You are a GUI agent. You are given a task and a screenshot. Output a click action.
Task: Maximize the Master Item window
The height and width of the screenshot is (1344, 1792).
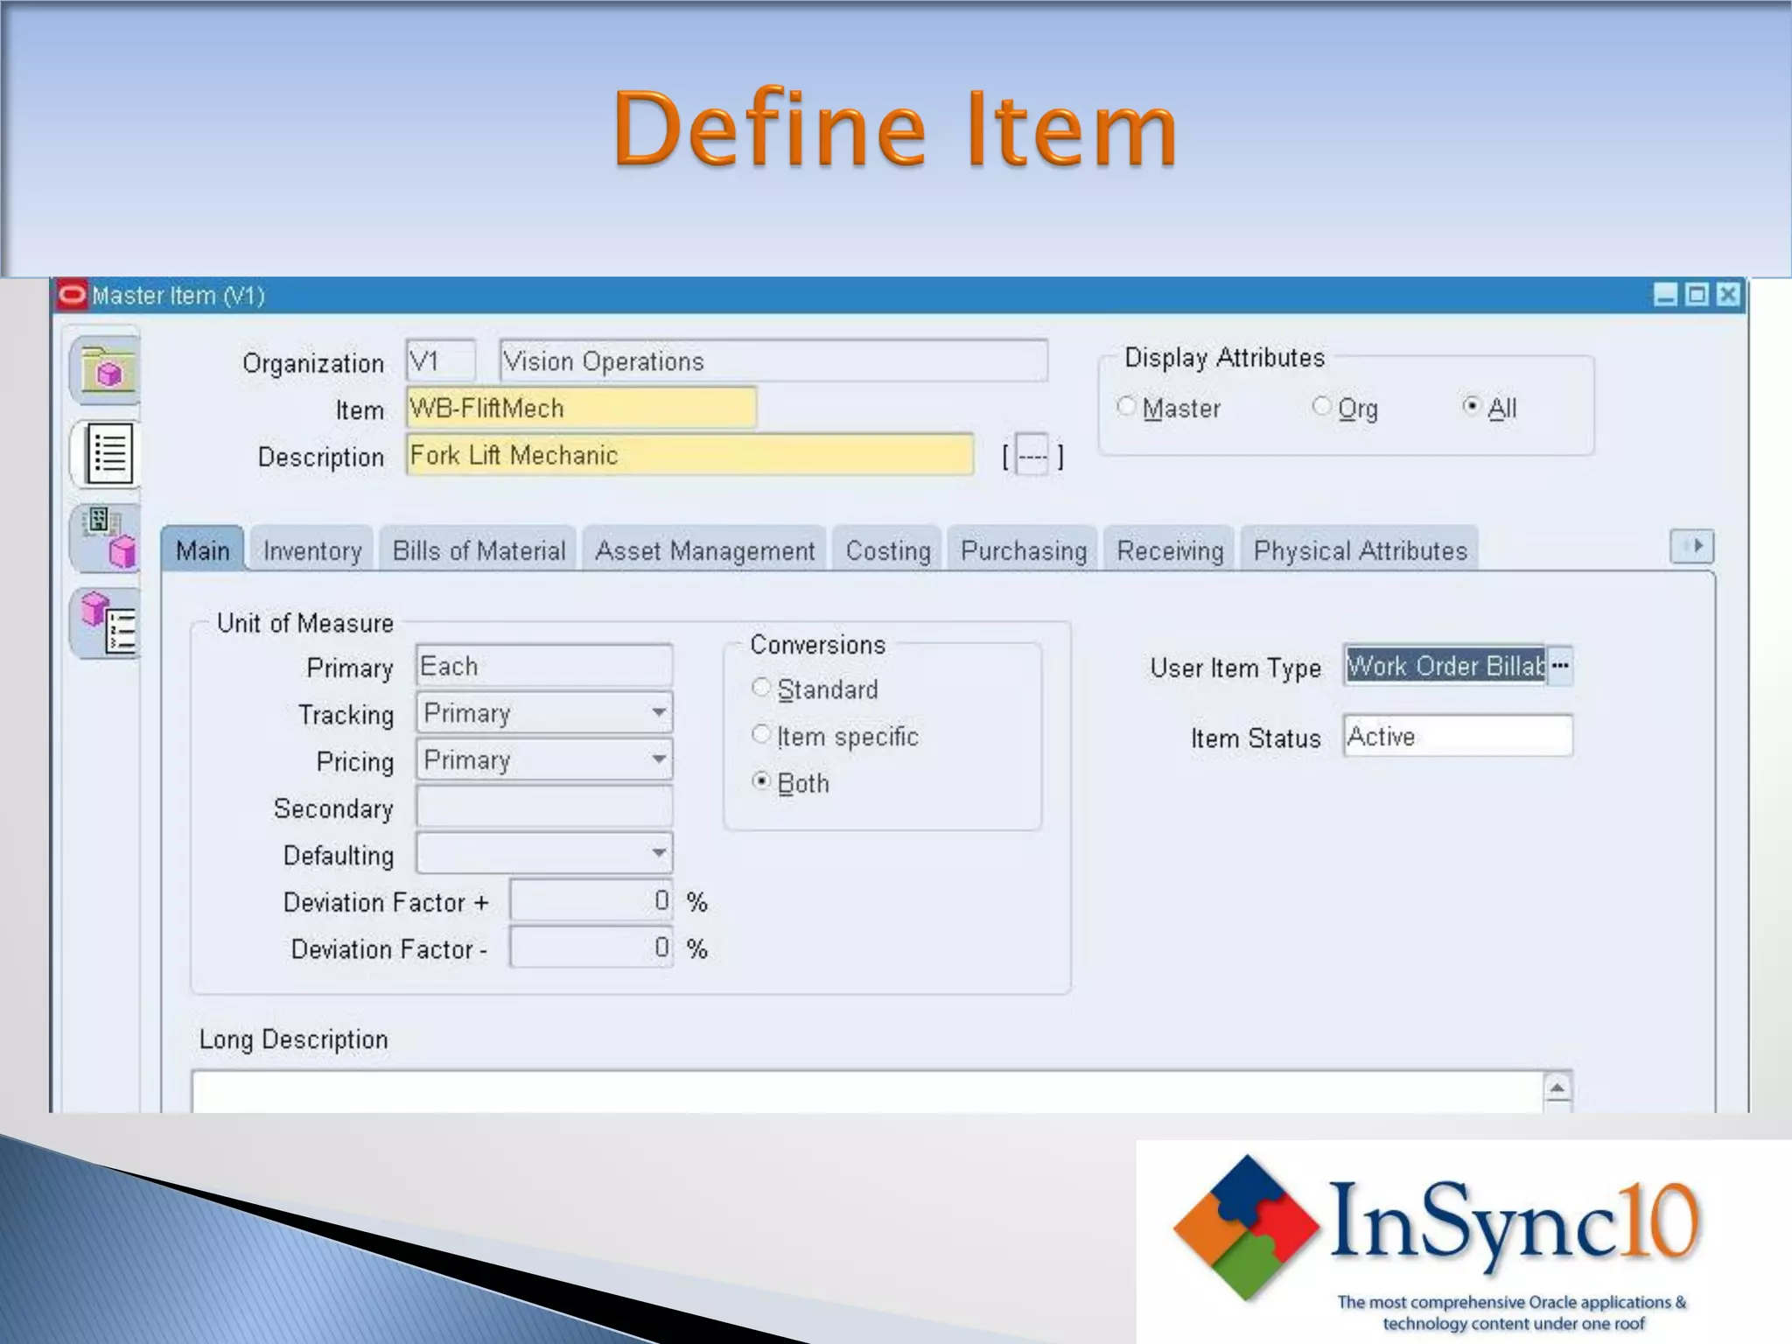[x=1697, y=295]
